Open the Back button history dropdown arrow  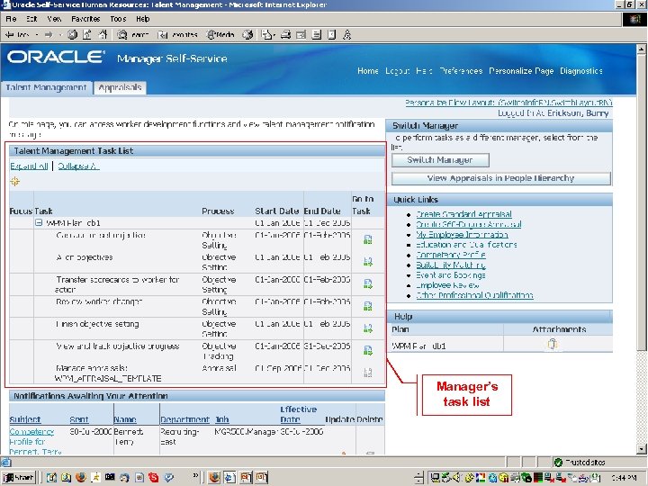pyautogui.click(x=37, y=35)
